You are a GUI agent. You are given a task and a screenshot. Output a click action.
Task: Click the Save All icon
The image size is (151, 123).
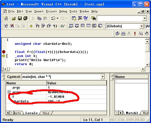click(x=26, y=18)
